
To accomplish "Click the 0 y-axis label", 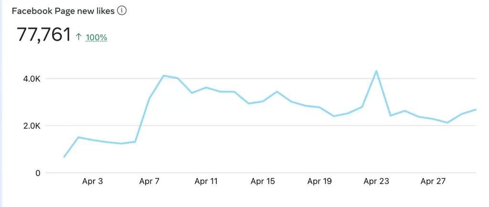I will (x=38, y=173).
